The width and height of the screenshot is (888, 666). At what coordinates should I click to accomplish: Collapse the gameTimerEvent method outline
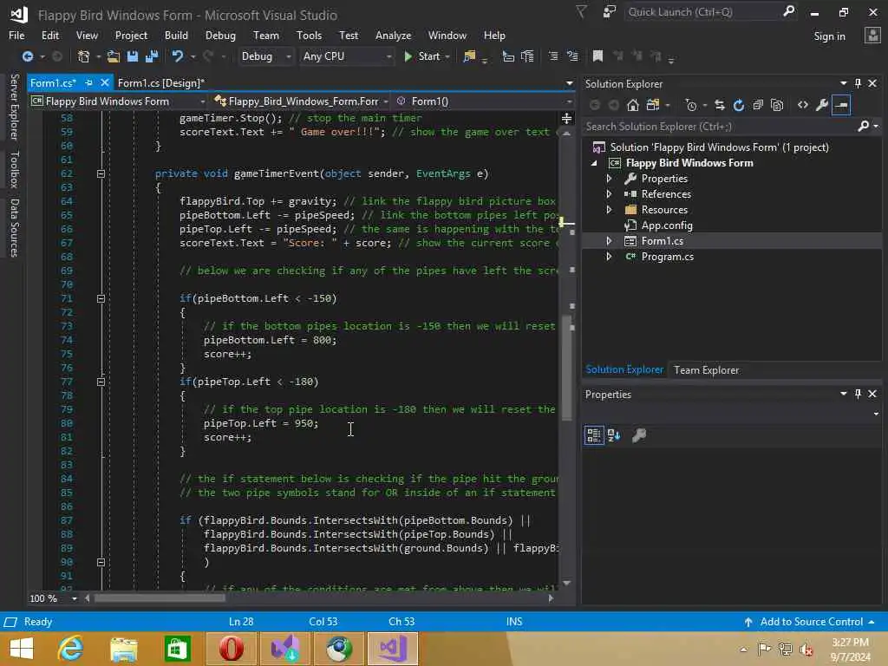coord(101,173)
